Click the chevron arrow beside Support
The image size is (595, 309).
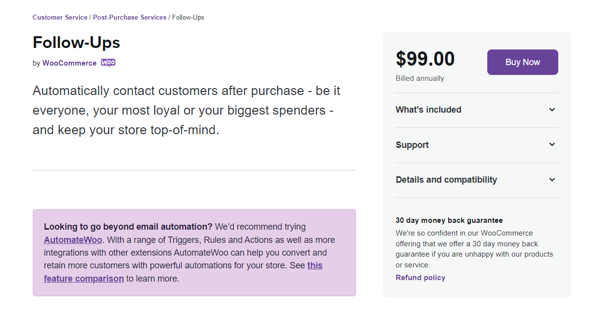point(552,144)
